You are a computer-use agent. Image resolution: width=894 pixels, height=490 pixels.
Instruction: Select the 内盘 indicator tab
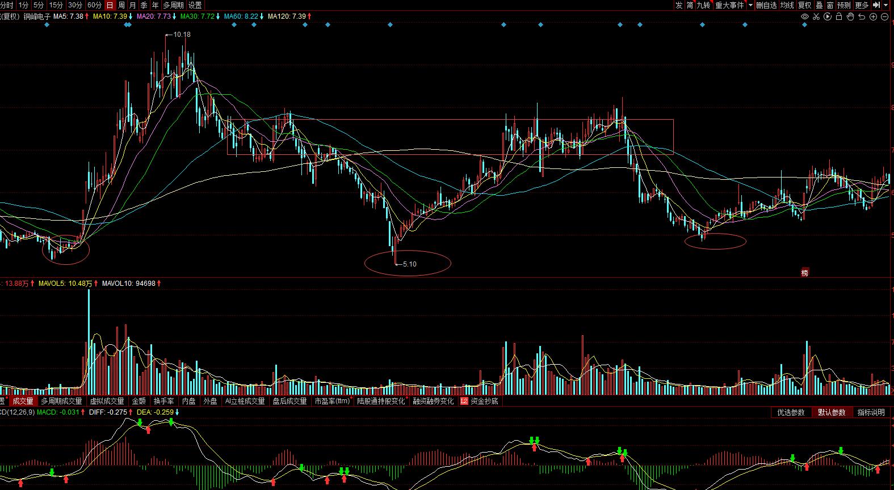[x=189, y=401]
